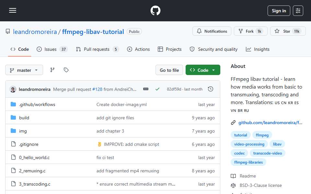This screenshot has width=311, height=194.
Task: Open 'add chapter 3' commit message
Action: click(x=110, y=131)
